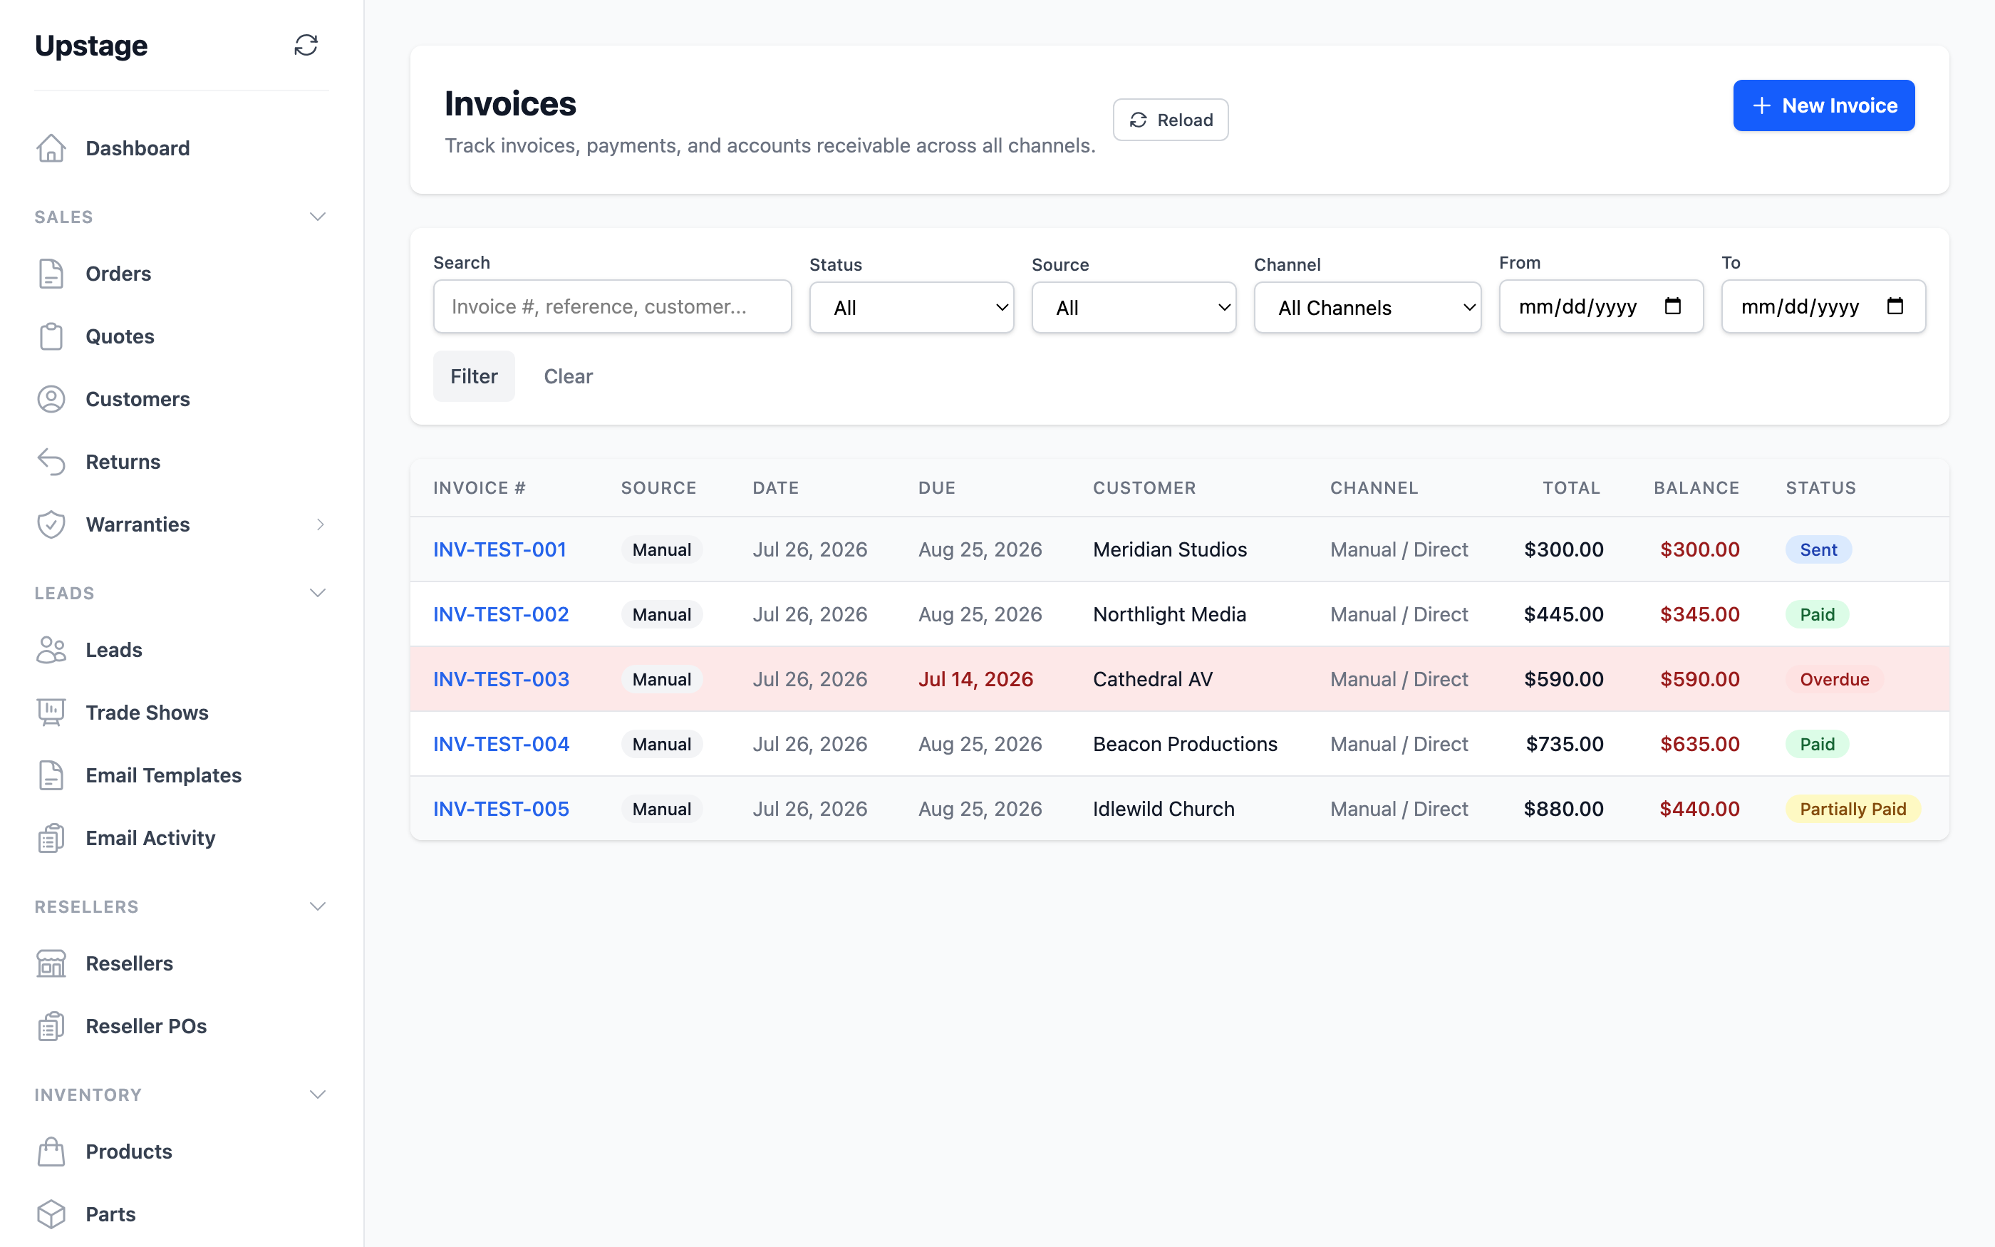Open the Source filter dropdown
Viewport: 1995px width, 1247px height.
pyautogui.click(x=1134, y=308)
